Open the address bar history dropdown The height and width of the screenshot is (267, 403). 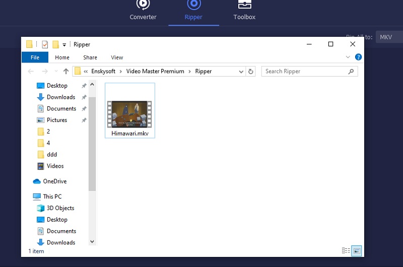241,72
